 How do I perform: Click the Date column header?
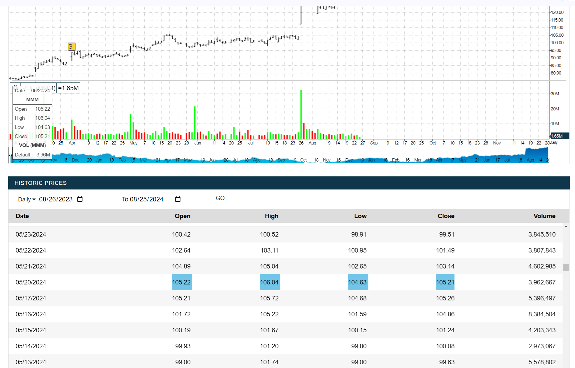(22, 216)
